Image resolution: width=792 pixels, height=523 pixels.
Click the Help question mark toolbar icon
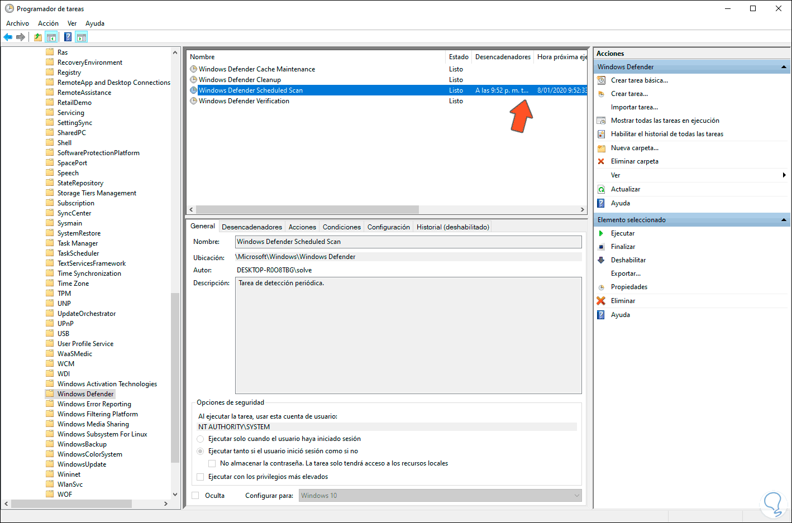(x=68, y=36)
